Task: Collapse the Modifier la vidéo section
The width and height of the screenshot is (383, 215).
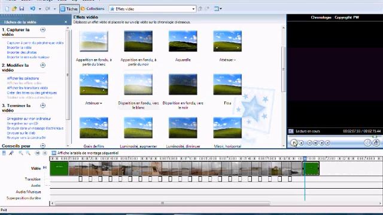Action: [x=42, y=65]
